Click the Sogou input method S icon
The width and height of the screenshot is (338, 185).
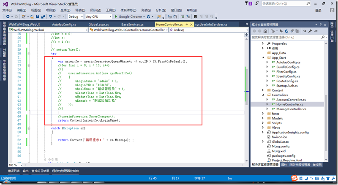click(294, 178)
